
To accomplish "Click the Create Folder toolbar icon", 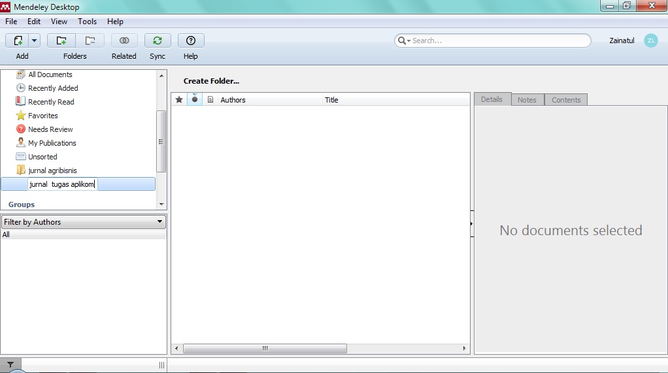I will tap(61, 41).
